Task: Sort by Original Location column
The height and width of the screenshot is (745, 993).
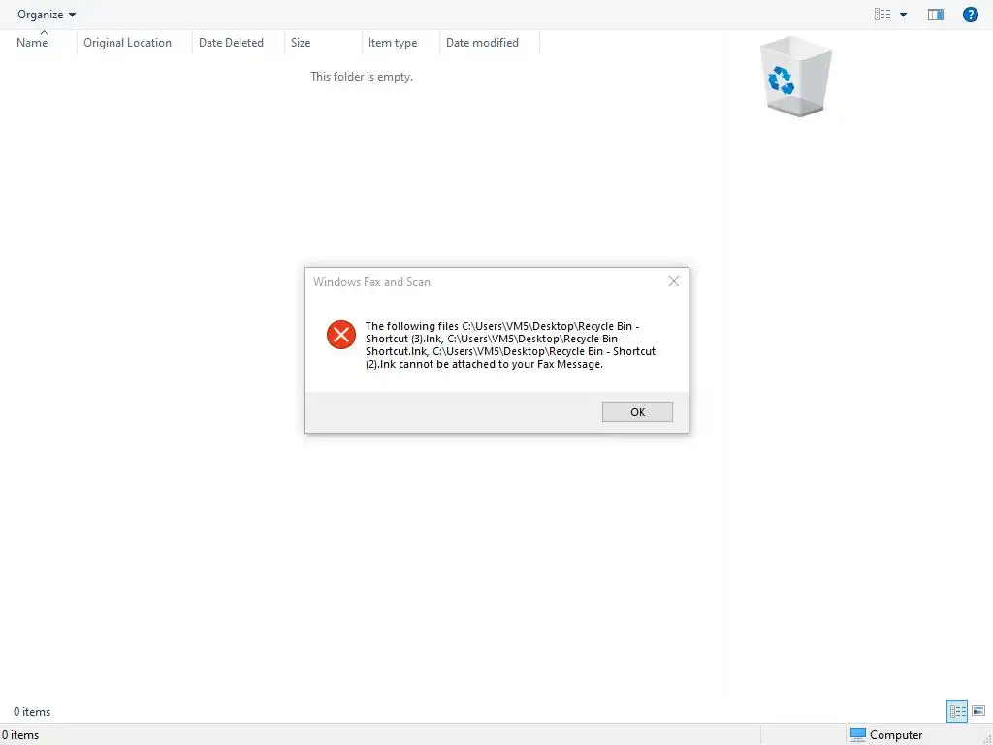Action: 127,43
